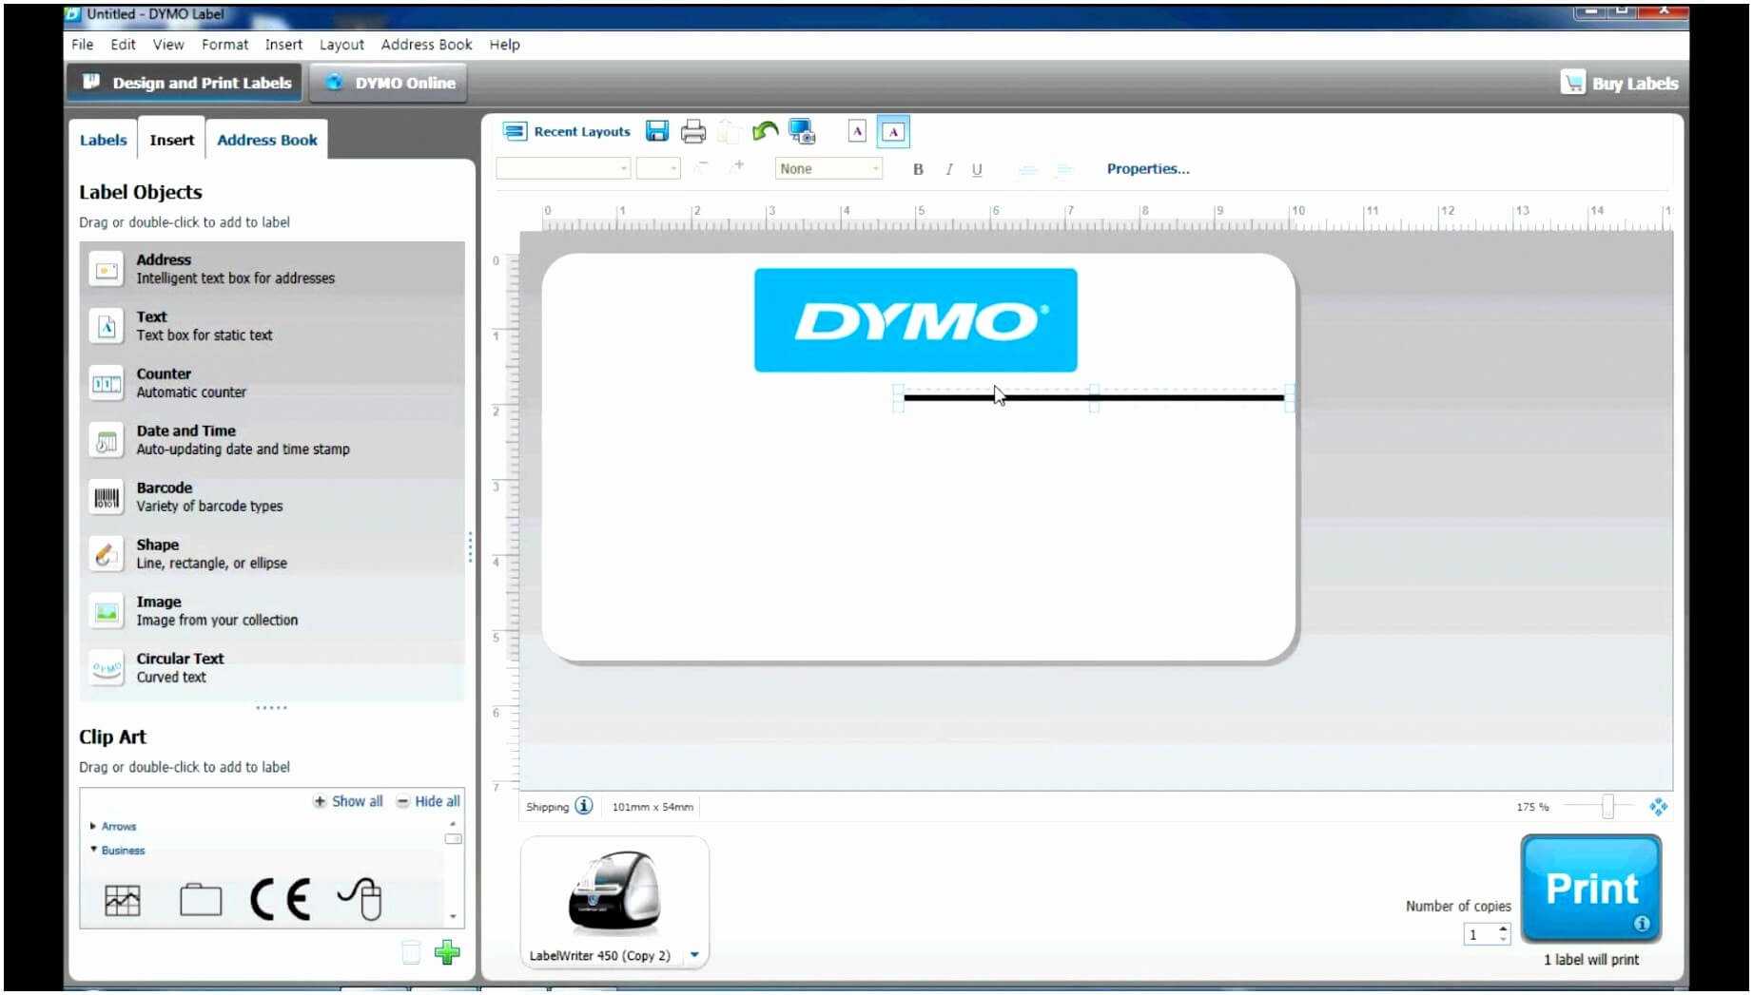Open the Address Book menu
Screen dimensions: 1753x995
pyautogui.click(x=426, y=45)
